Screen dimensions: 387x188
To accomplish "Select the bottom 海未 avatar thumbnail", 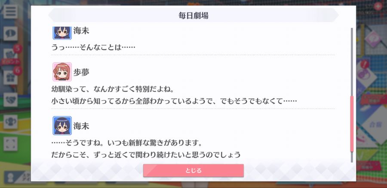I will (x=62, y=126).
